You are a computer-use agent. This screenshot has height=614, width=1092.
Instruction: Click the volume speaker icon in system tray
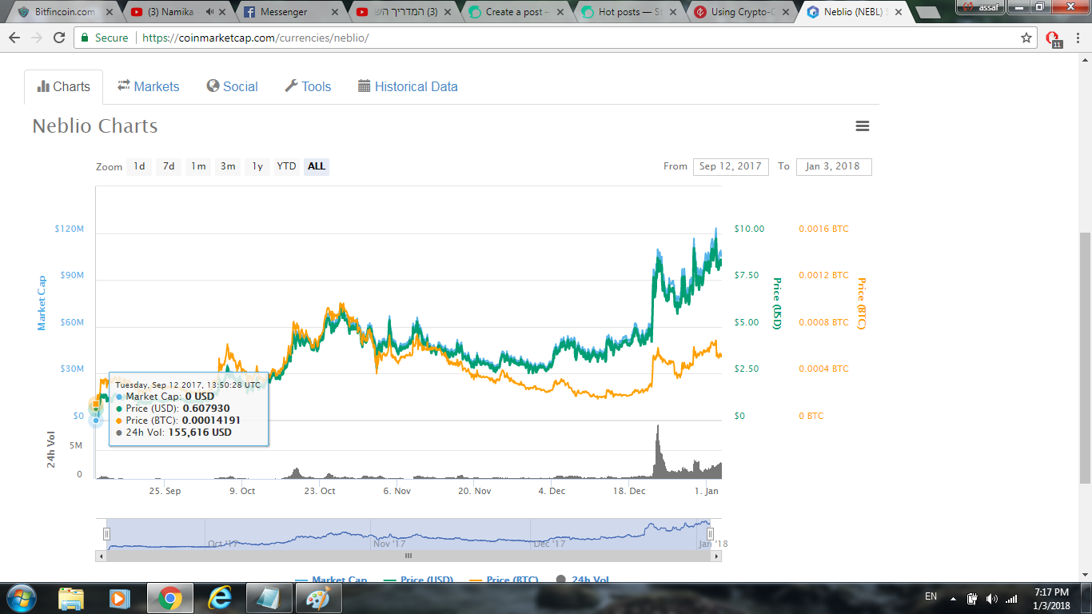[x=992, y=598]
